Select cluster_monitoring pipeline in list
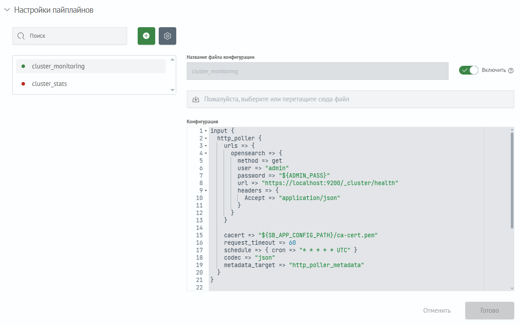 58,66
